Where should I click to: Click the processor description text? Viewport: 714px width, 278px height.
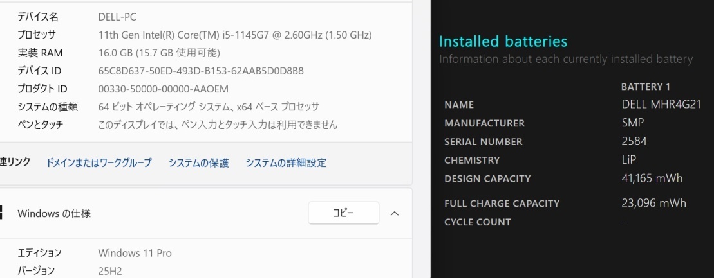[234, 35]
